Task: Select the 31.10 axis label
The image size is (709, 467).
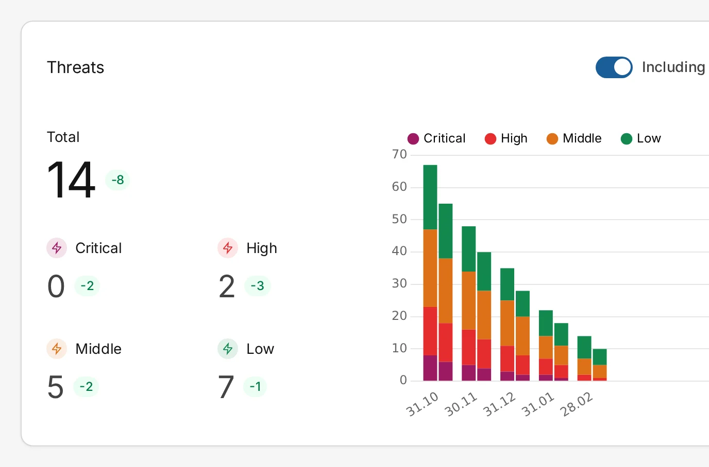Action: coord(424,401)
